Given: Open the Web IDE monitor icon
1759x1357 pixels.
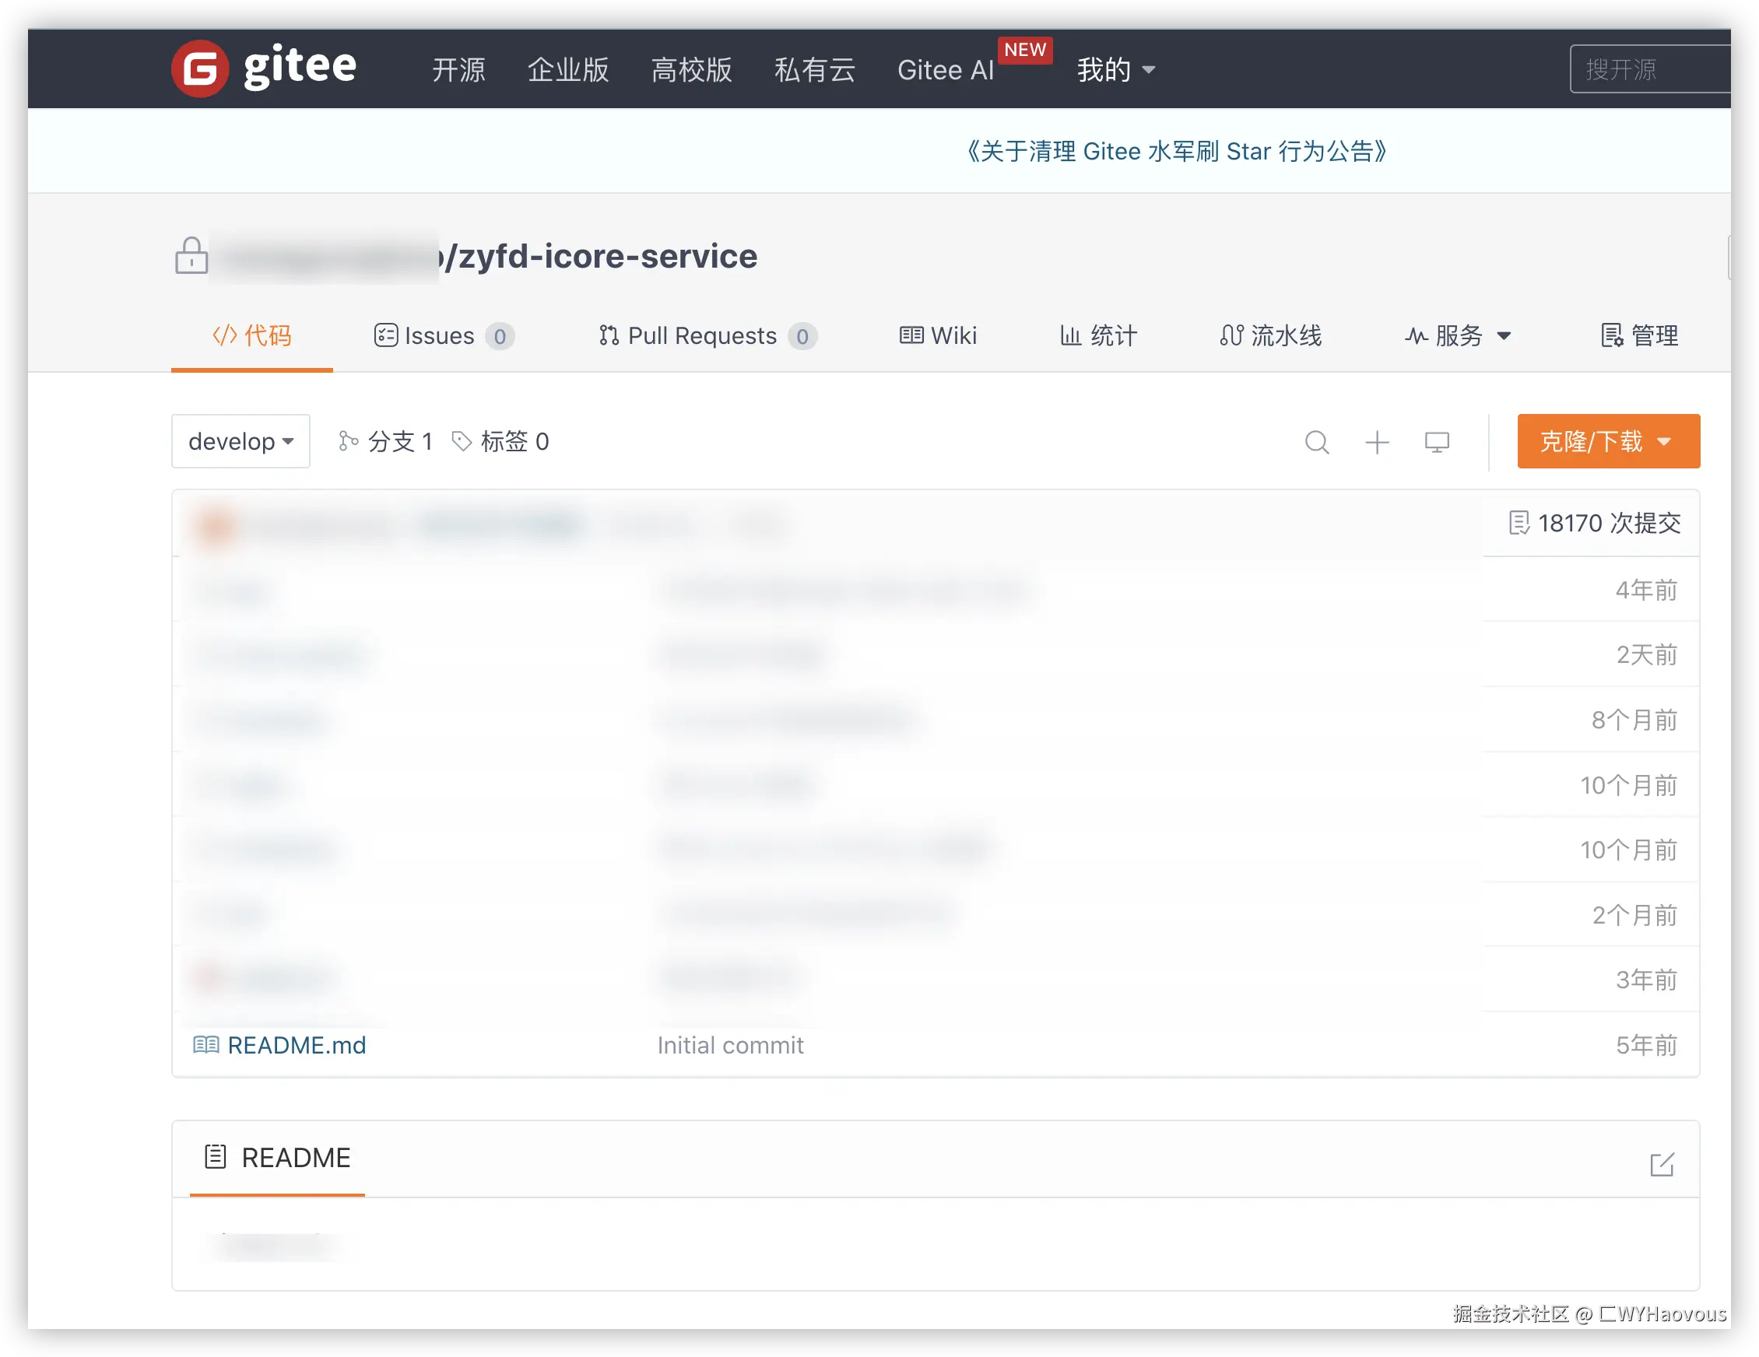Looking at the screenshot, I should pyautogui.click(x=1437, y=442).
